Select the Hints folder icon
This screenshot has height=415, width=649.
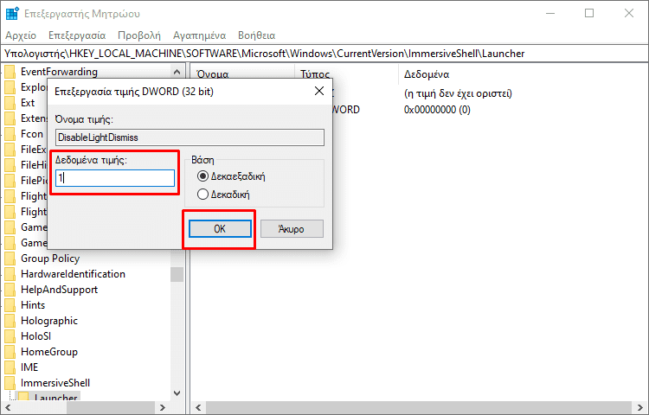(x=10, y=305)
